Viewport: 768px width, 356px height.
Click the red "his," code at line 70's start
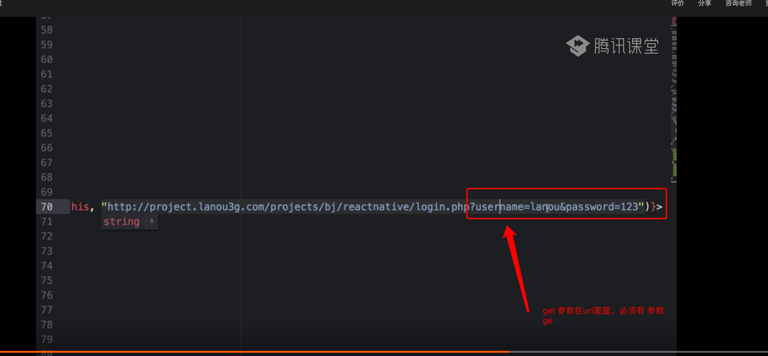point(82,206)
